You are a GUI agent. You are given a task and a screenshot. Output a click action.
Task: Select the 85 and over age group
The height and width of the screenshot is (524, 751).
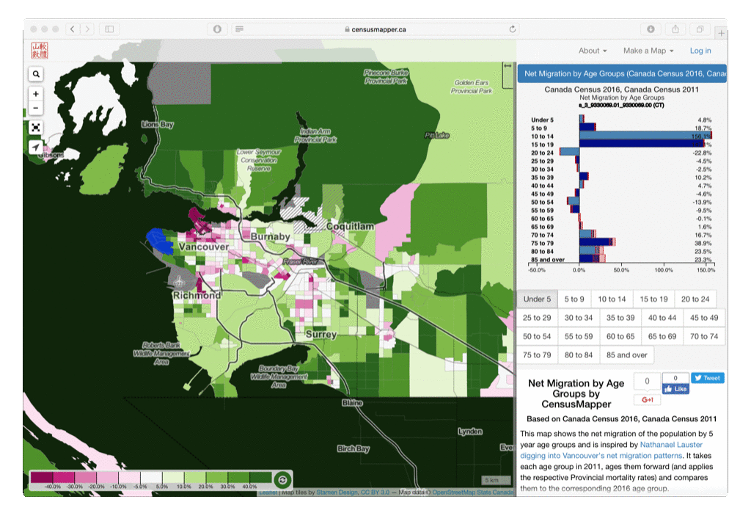[627, 355]
